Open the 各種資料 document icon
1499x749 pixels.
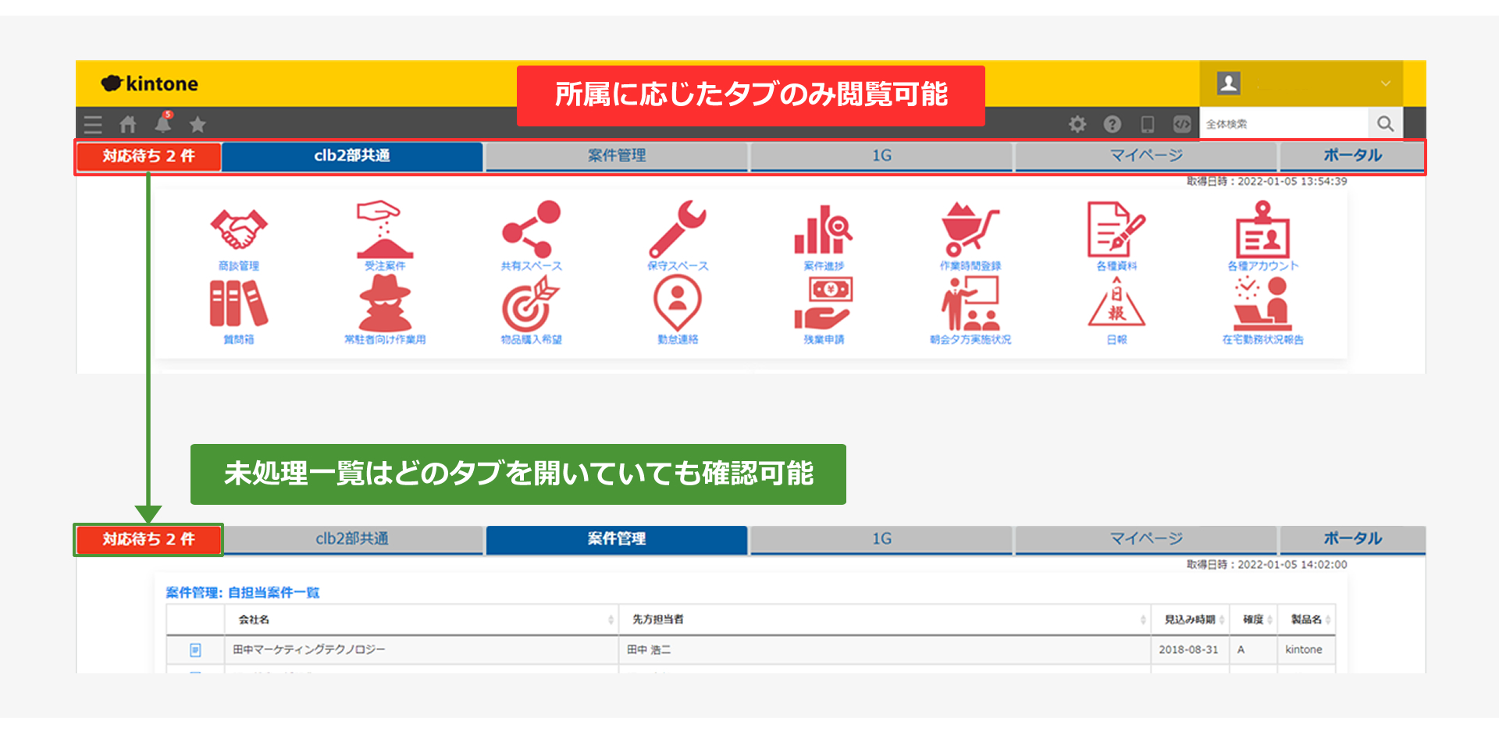point(1116,229)
